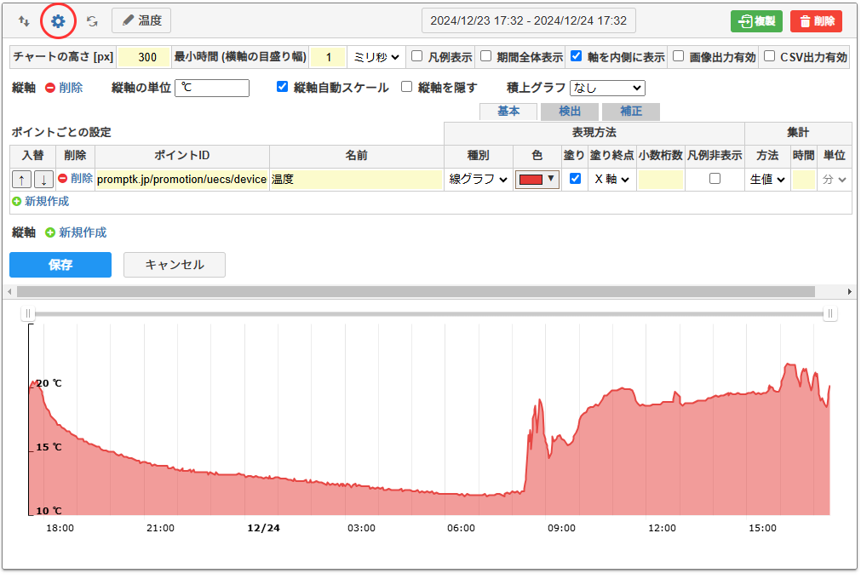Open the 生値 aggregation method dropdown
861x579 pixels.
767,180
